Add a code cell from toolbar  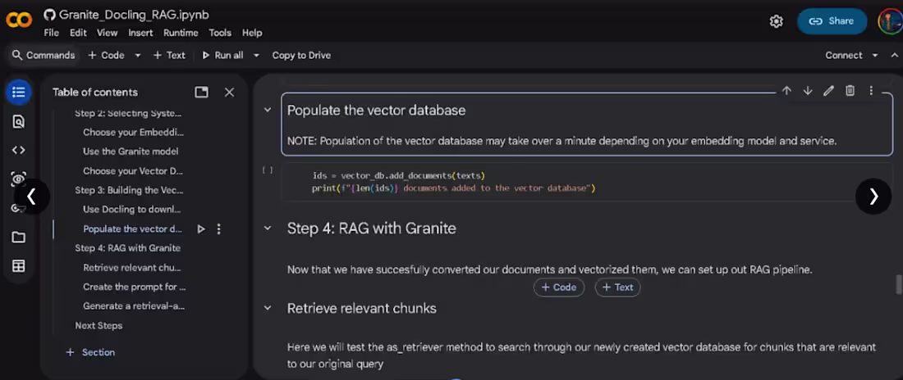click(106, 55)
